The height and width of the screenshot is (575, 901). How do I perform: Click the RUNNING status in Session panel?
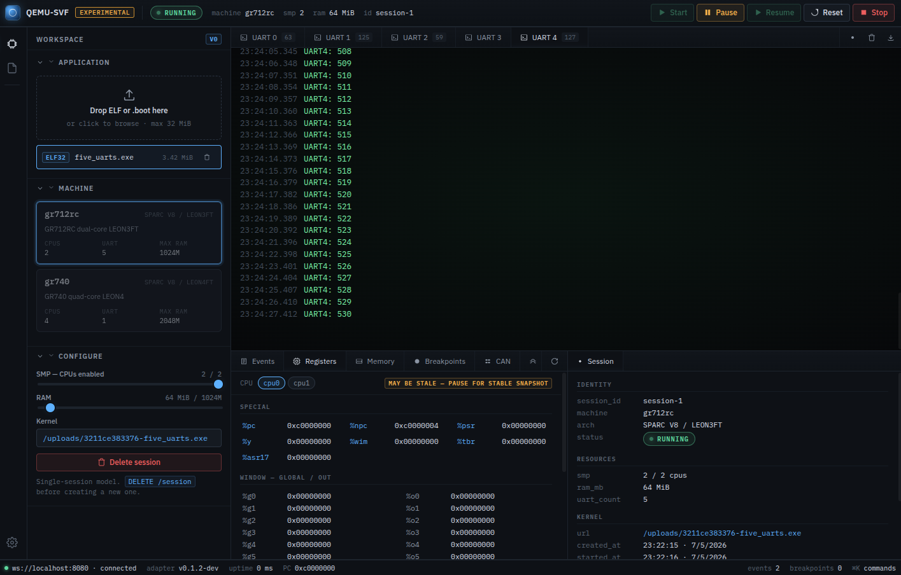(x=669, y=439)
